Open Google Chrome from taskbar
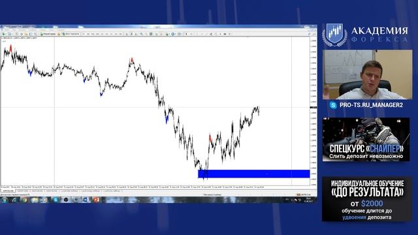Image resolution: width=418 pixels, height=235 pixels. [25, 200]
